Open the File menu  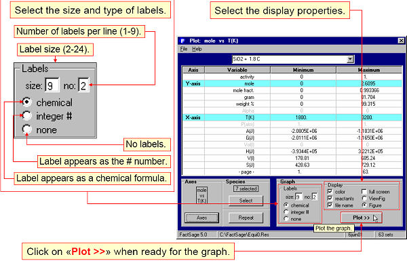(184, 49)
